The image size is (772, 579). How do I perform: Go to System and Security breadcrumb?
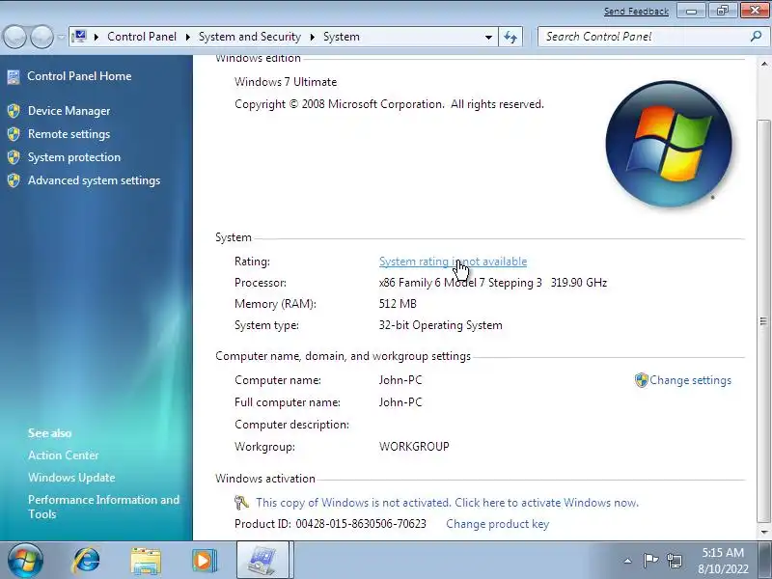point(250,37)
